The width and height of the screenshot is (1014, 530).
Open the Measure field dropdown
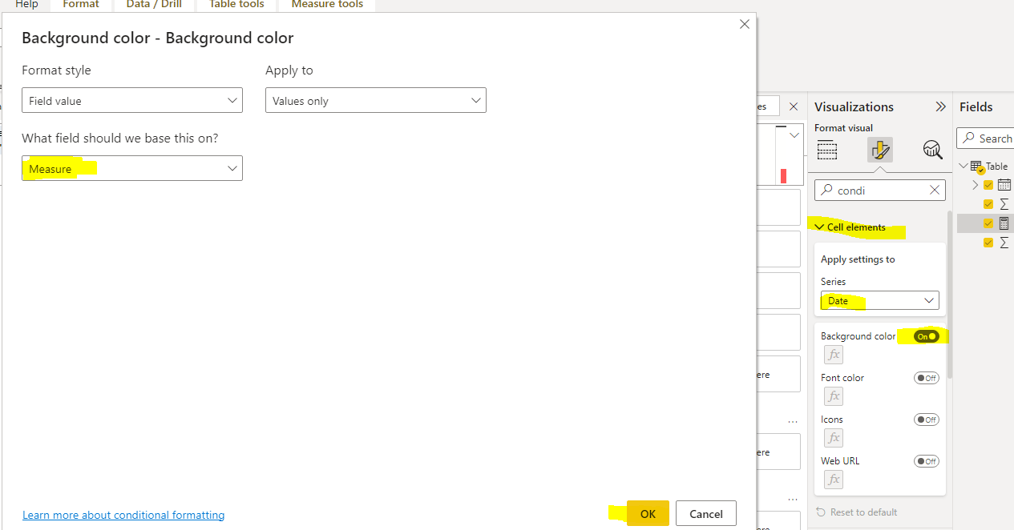[132, 168]
